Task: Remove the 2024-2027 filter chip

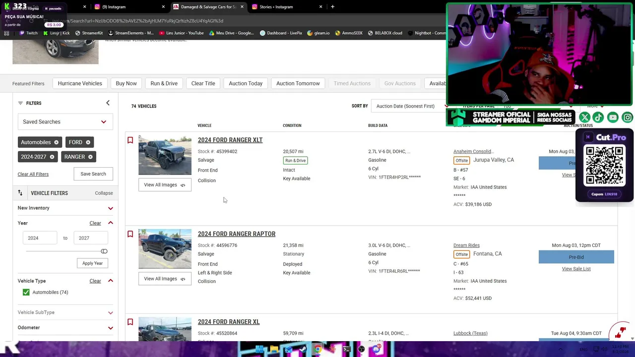Action: [52, 157]
